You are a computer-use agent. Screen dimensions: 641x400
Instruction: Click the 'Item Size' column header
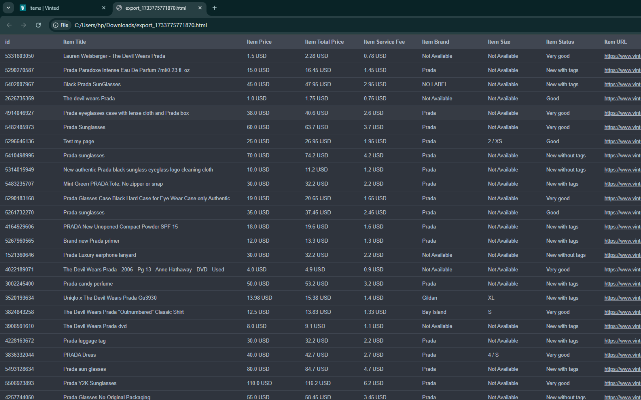(x=499, y=42)
